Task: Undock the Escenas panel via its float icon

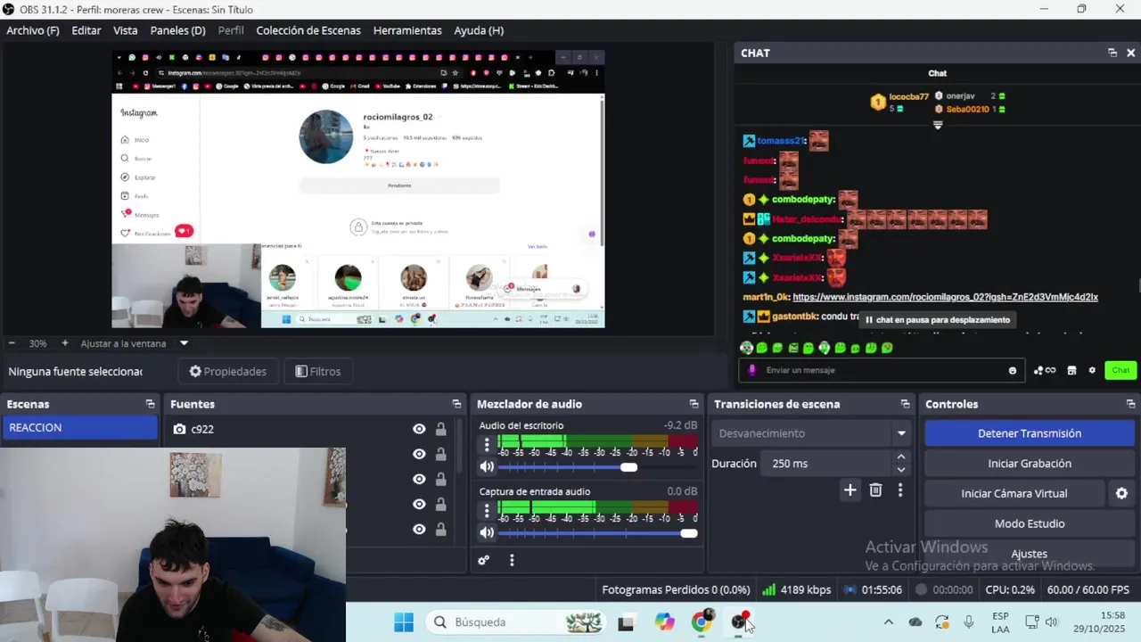Action: 150,404
